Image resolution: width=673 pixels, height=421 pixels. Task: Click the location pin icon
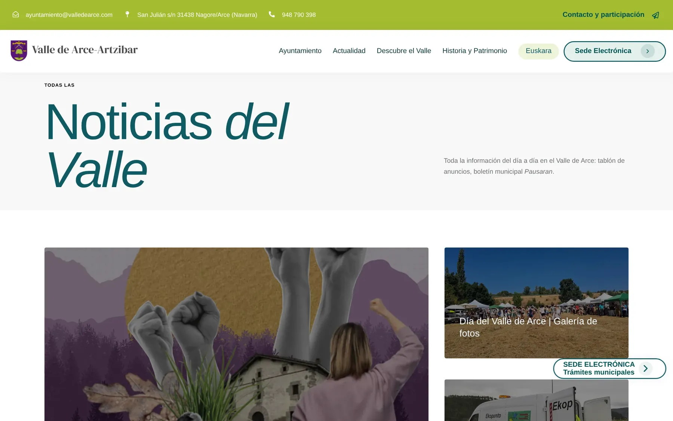point(127,14)
